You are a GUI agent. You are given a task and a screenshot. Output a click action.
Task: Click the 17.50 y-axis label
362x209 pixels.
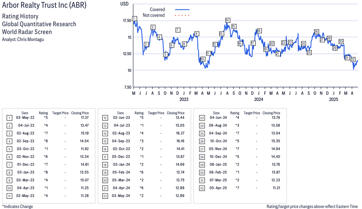tap(127, 20)
